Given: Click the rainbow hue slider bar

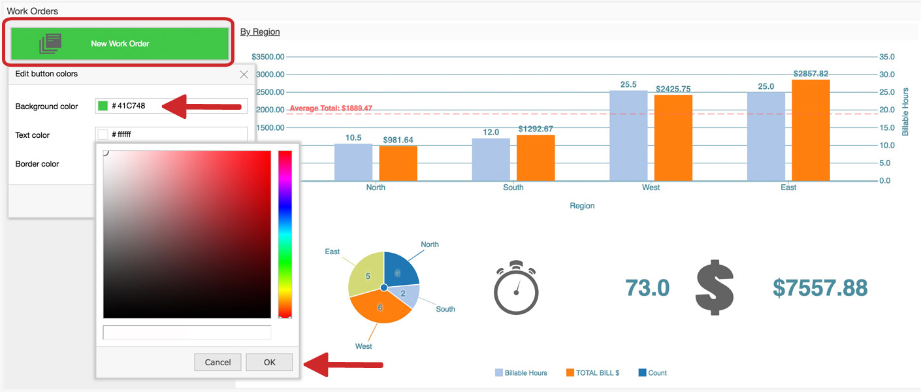Looking at the screenshot, I should (x=285, y=234).
